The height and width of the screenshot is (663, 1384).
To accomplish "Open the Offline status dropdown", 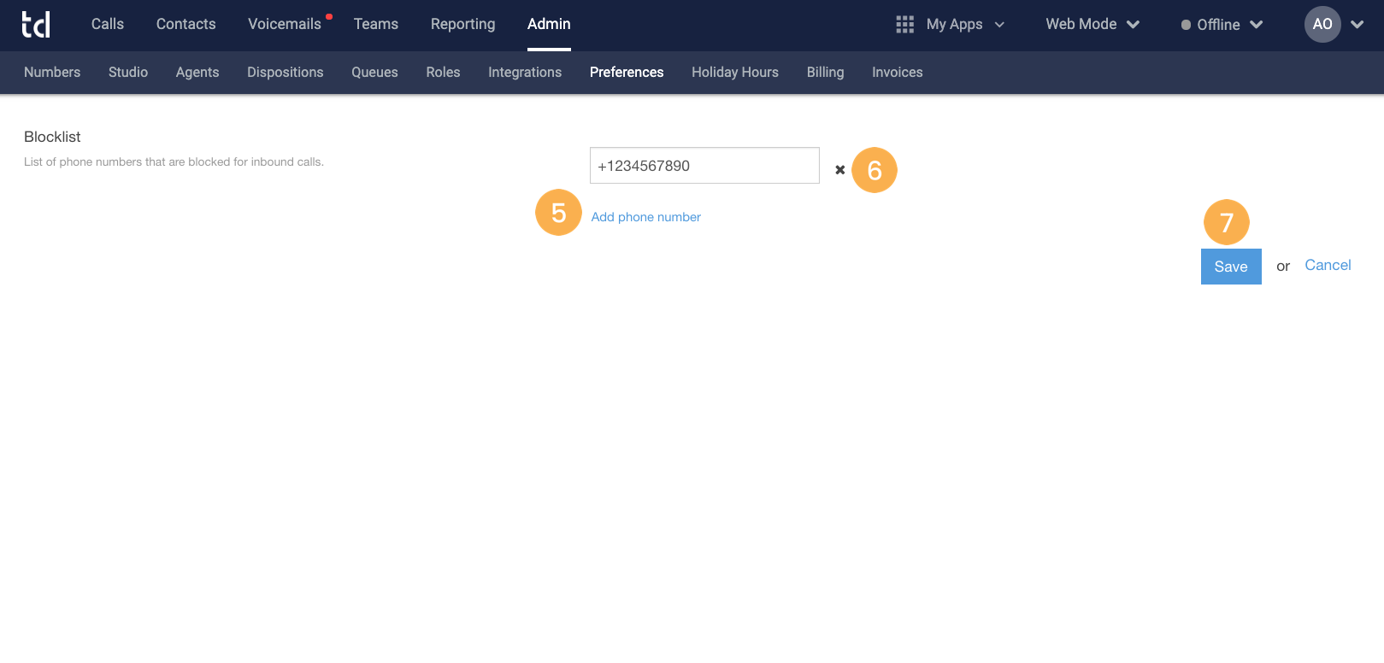I will pos(1221,25).
